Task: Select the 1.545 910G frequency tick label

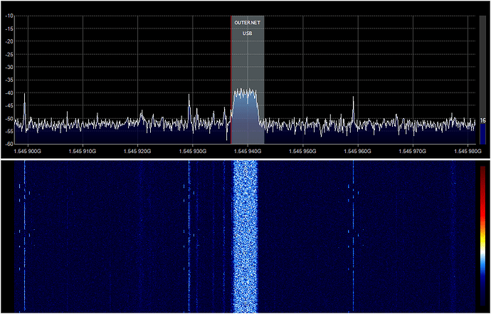Action: [x=83, y=151]
